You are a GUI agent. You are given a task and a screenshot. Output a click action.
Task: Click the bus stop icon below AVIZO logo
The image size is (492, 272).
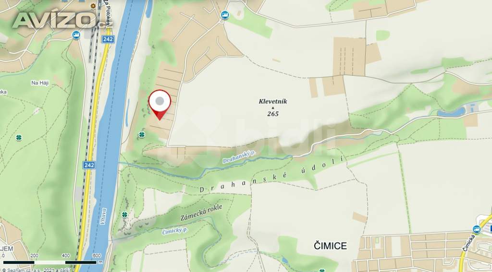pos(76,35)
